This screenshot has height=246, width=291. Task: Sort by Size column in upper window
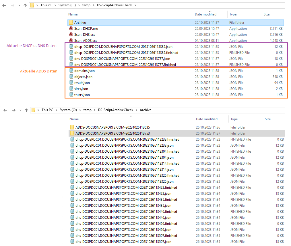[x=267, y=14]
